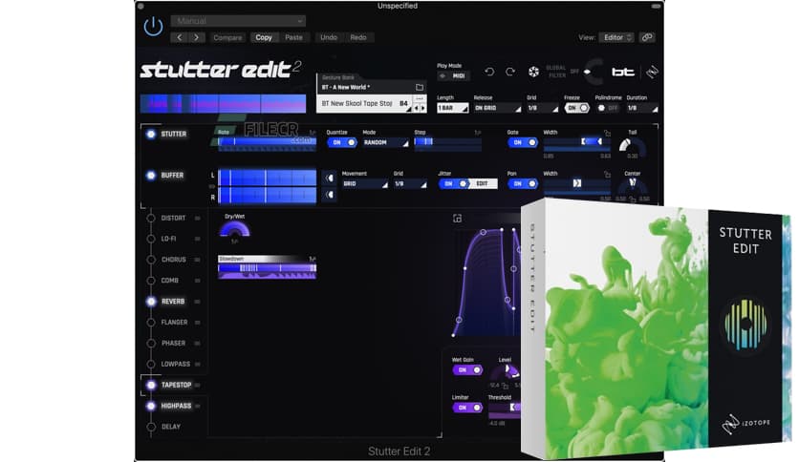Viewport: 799px width, 462px height.
Task: Select the Comb module
Action: tap(170, 281)
